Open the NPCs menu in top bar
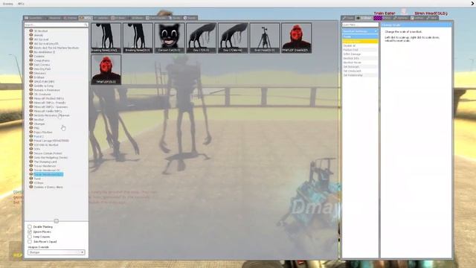Screen dimensions: 476x268 pyautogui.click(x=21, y=4)
